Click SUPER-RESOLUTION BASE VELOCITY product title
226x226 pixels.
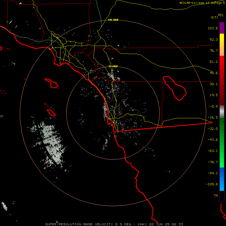[79, 224]
